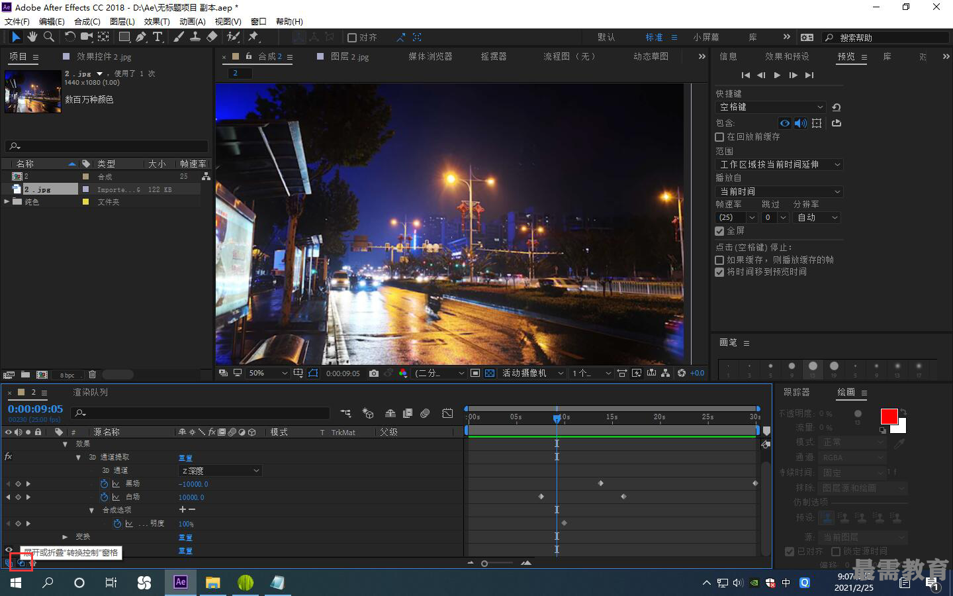Click the red foreground color swatch
The image size is (953, 596).
(x=889, y=417)
